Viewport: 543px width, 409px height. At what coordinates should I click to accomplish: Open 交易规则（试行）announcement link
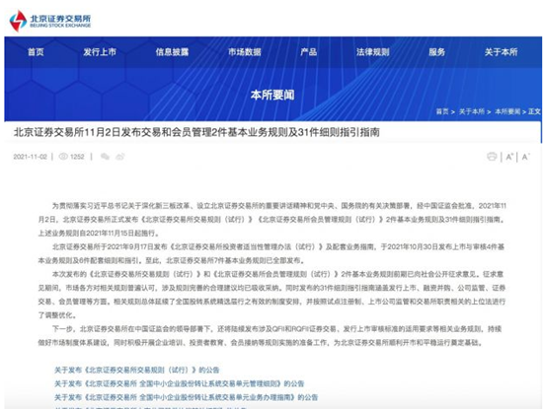pyautogui.click(x=137, y=370)
